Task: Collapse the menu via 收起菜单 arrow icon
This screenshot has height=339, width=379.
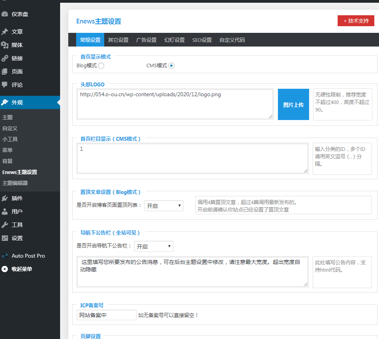Action: point(5,269)
